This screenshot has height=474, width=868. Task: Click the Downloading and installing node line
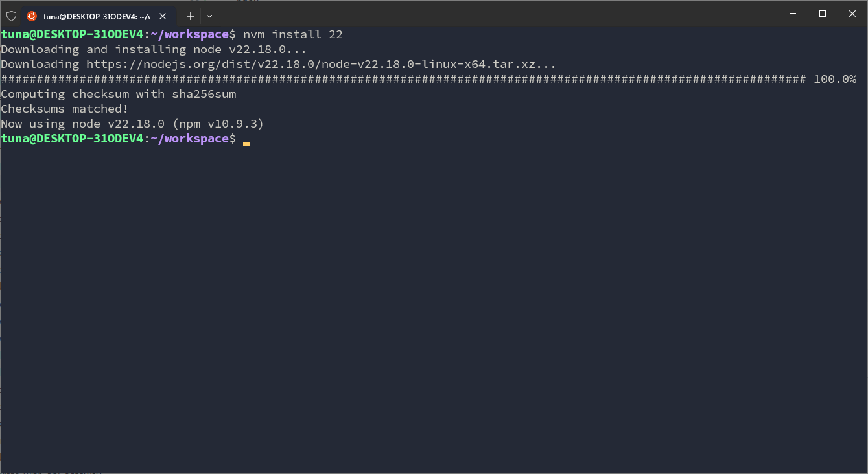pyautogui.click(x=154, y=49)
